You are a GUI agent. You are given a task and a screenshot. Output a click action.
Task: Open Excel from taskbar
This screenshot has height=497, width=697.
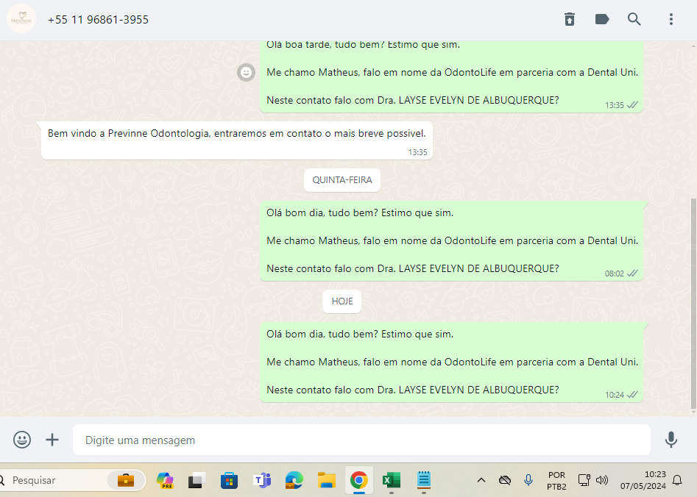pos(391,481)
